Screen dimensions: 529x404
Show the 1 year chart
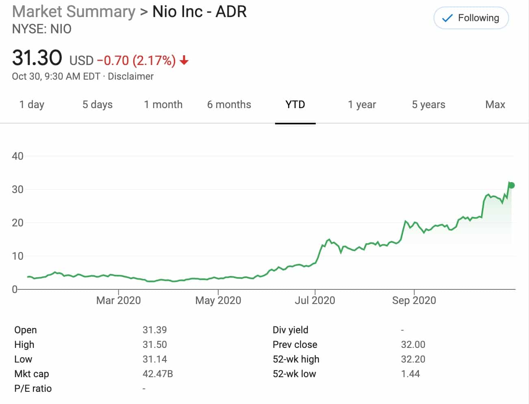click(x=362, y=105)
